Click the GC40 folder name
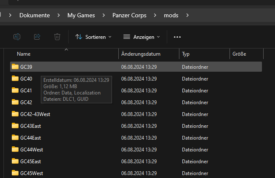This screenshot has width=275, height=178. click(26, 79)
